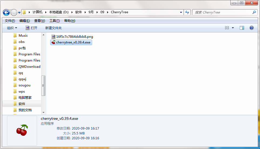Open the 组织 dropdown on the toolbar
260x149 pixels.
[x=12, y=28]
